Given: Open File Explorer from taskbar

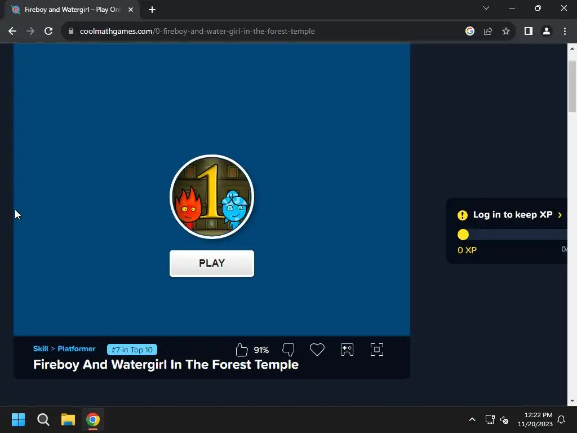Looking at the screenshot, I should (x=68, y=419).
